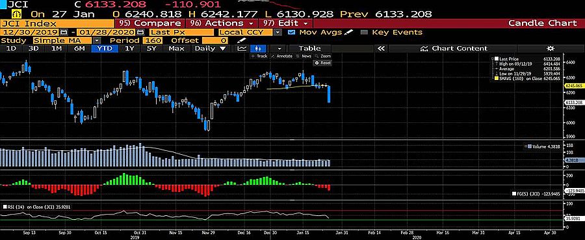Open the Actions dropdown menu
This screenshot has width=585, height=240.
point(222,23)
